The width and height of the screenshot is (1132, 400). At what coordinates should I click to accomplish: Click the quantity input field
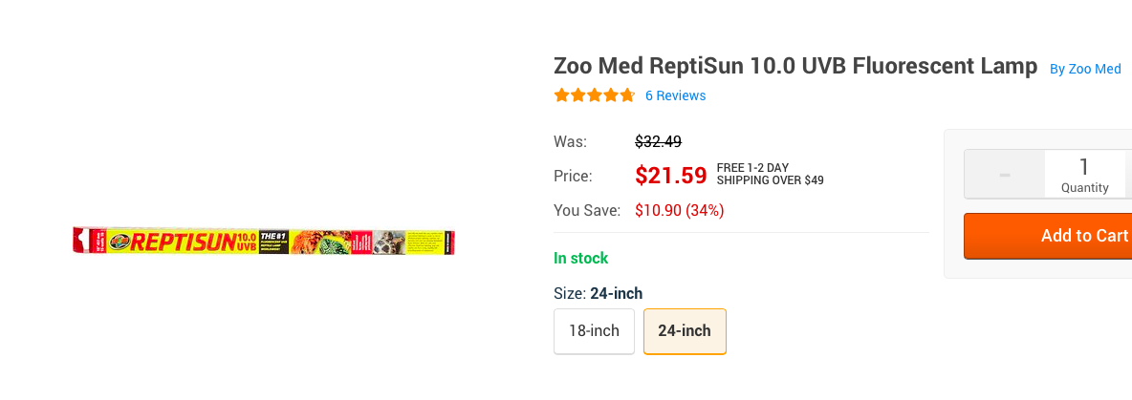[1084, 174]
